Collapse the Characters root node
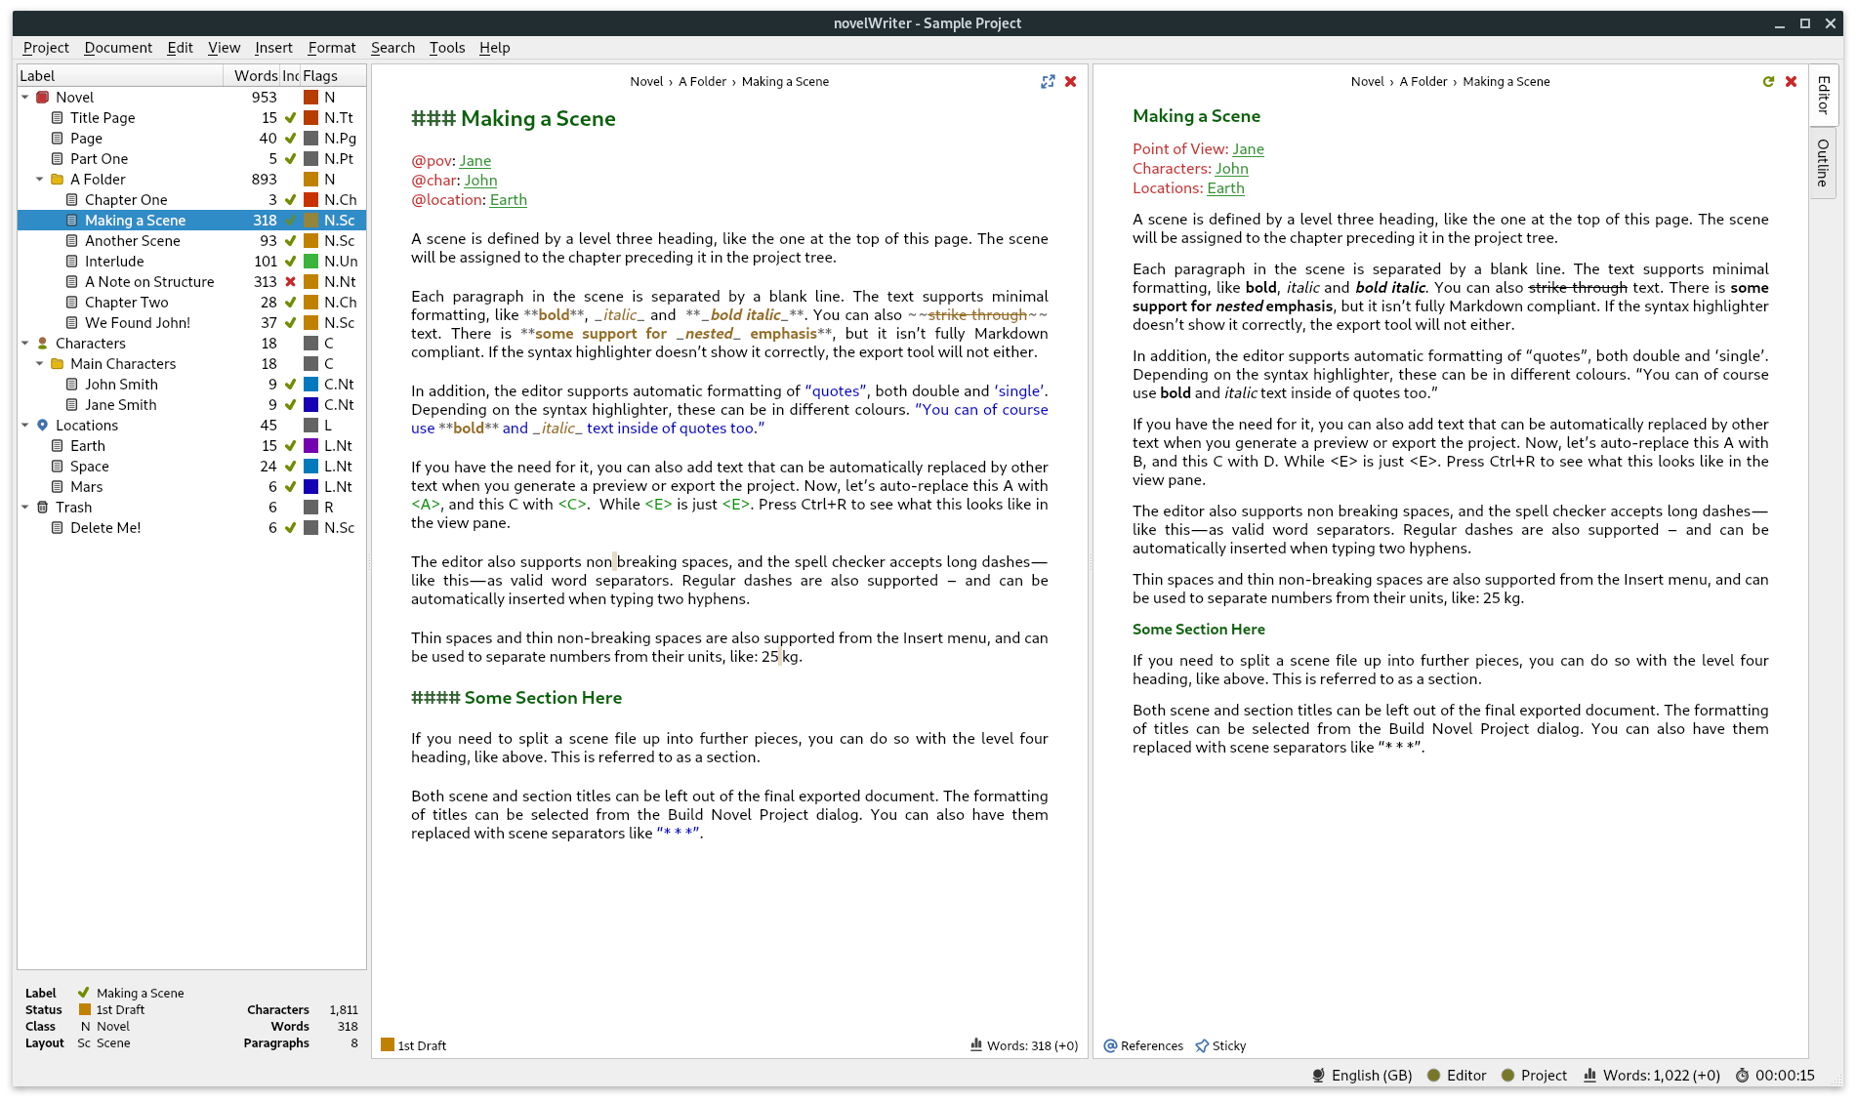This screenshot has height=1102, width=1856. 25,344
